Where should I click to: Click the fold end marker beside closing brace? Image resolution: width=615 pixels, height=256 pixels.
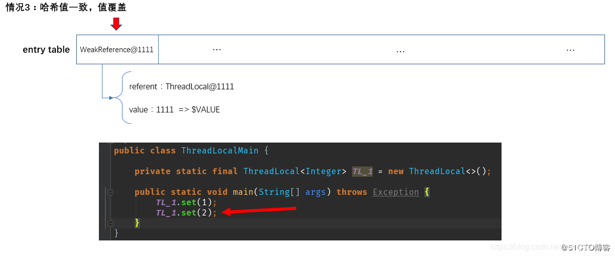pyautogui.click(x=110, y=223)
